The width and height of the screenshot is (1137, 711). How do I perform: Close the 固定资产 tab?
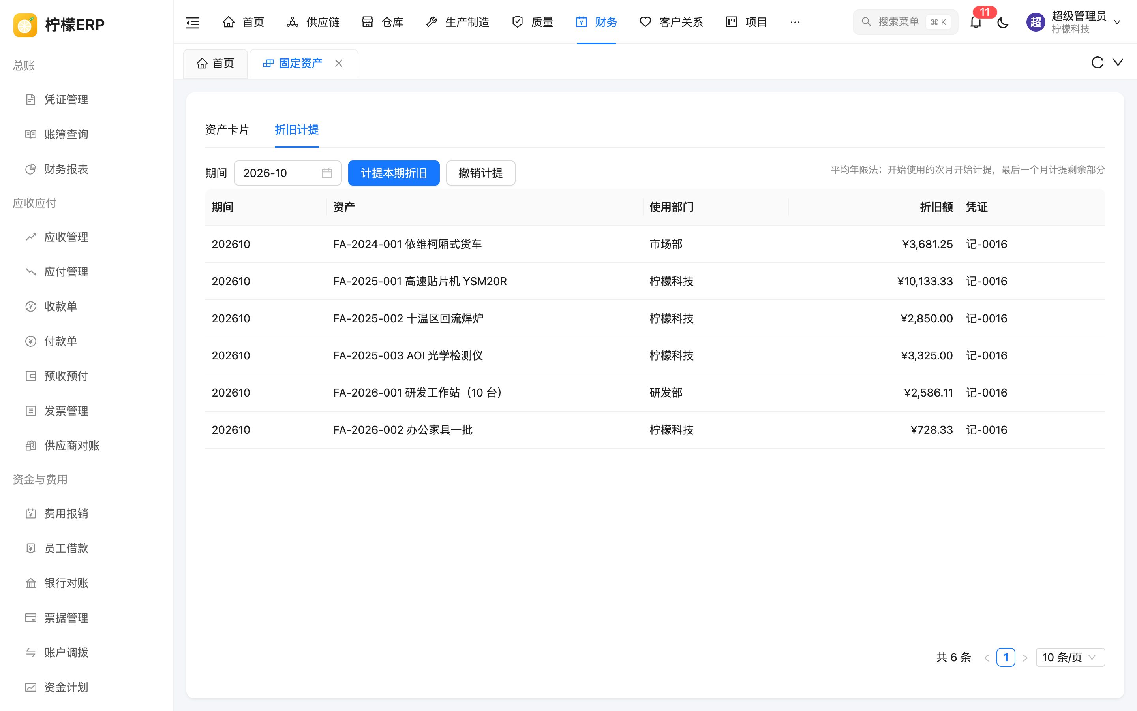[x=338, y=63]
